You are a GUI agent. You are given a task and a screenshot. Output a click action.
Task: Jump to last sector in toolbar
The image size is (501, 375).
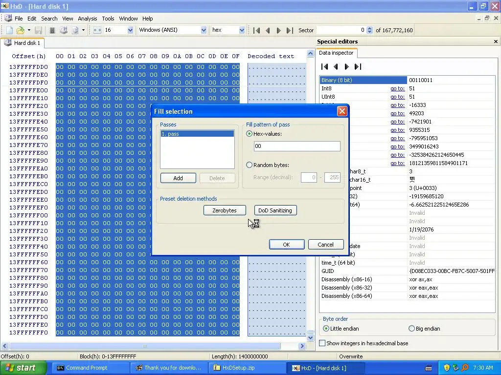290,30
